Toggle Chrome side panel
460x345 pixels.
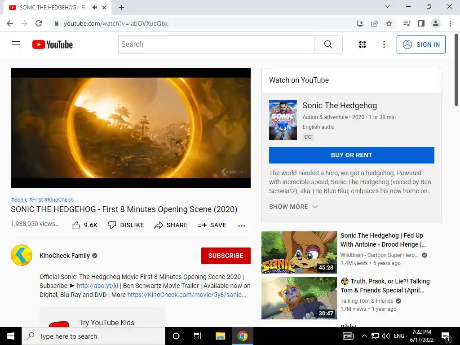[x=421, y=23]
